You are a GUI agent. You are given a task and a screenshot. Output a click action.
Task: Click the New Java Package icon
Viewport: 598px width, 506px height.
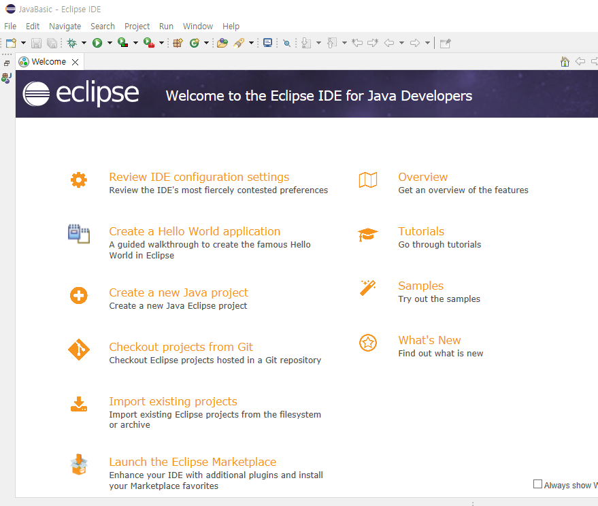178,43
